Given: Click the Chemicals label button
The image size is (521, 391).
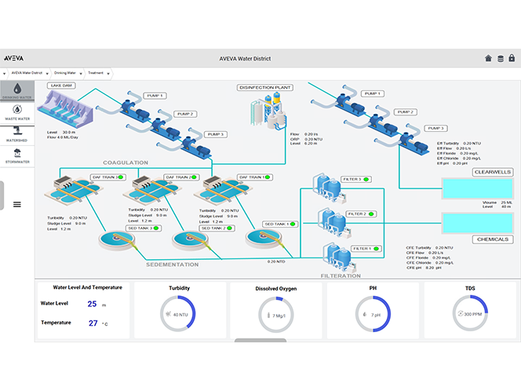Looking at the screenshot, I should click(x=492, y=239).
